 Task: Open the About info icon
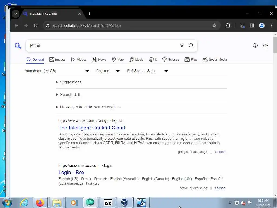(x=255, y=45)
